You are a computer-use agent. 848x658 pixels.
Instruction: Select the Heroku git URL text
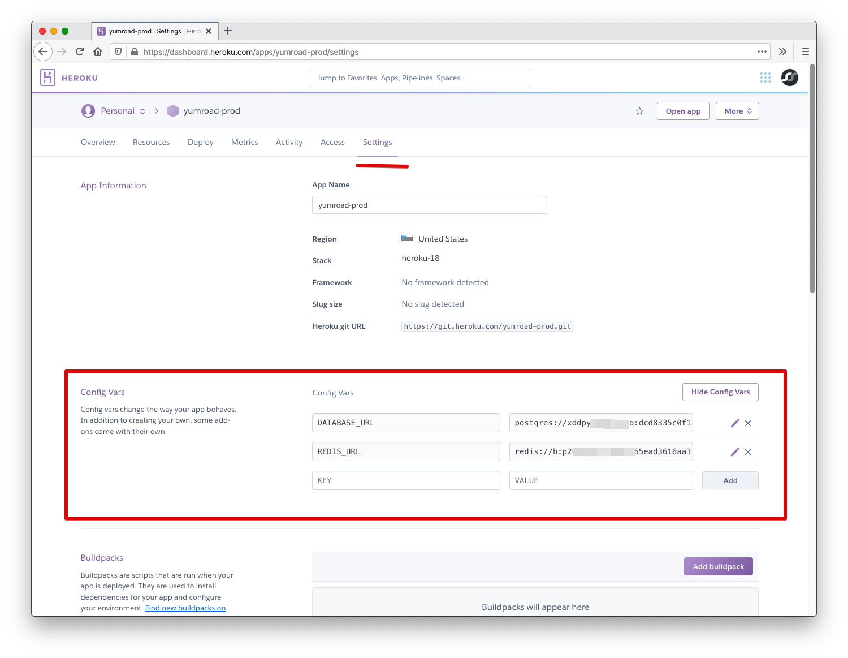pos(487,326)
